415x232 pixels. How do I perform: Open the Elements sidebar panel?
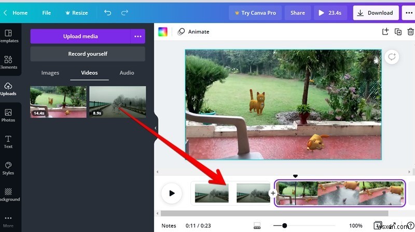point(8,63)
